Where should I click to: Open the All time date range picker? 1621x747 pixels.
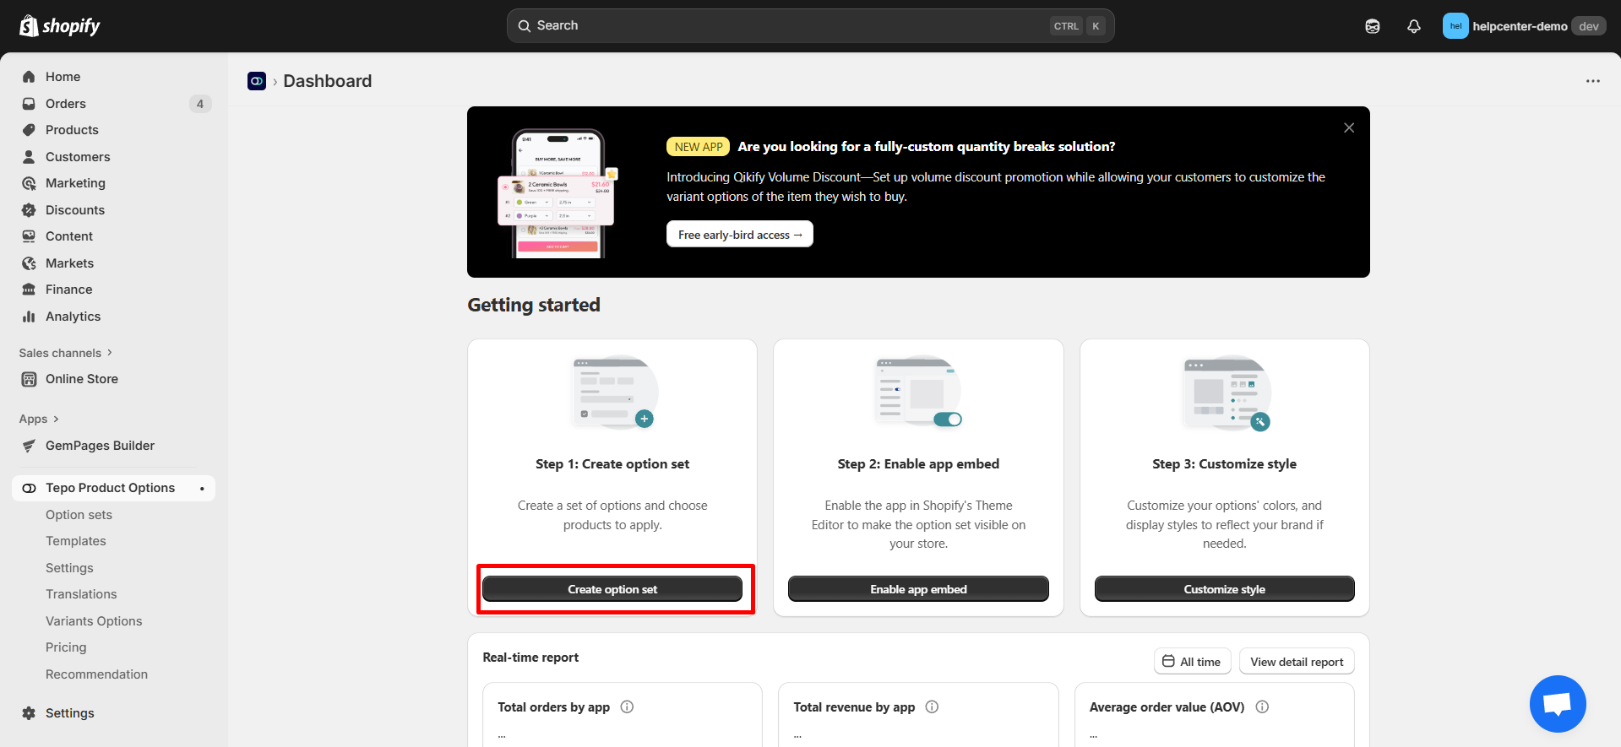1192,662
